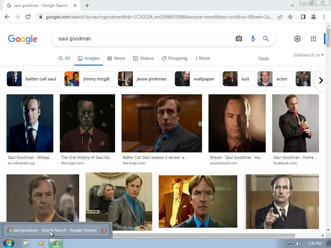Open Chrome side panel

tap(303, 17)
